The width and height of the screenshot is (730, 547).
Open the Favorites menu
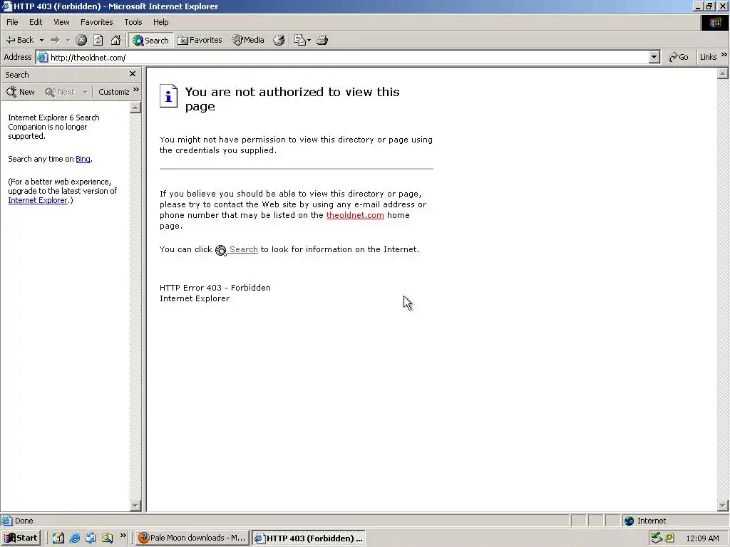[96, 22]
